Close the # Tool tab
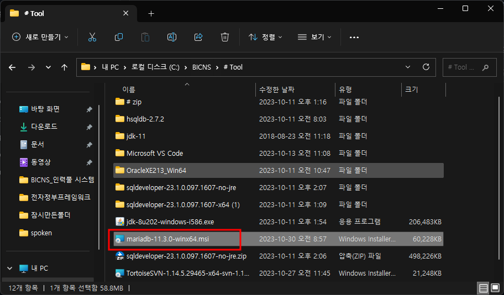504x295 pixels. [x=125, y=13]
